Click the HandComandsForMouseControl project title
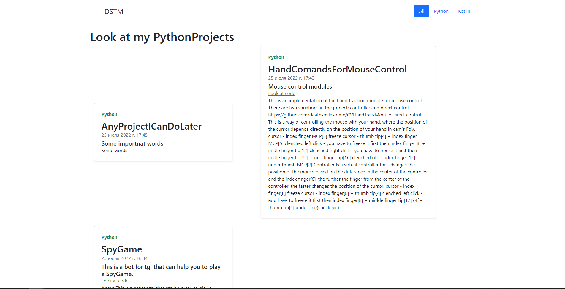The image size is (565, 289). pos(337,69)
